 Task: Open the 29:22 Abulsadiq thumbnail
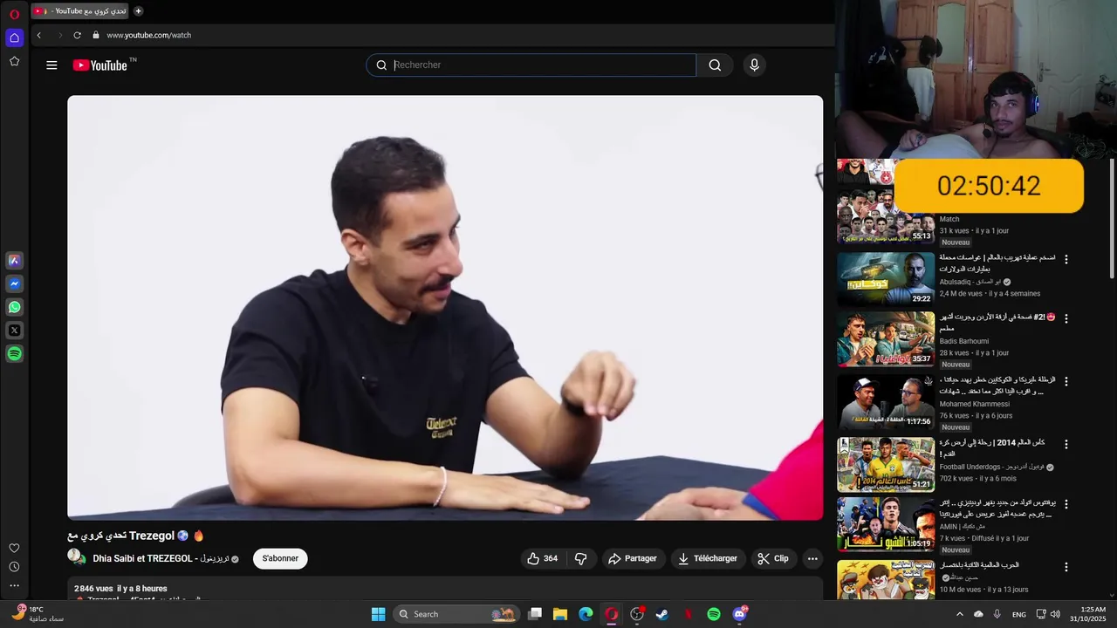click(x=886, y=279)
